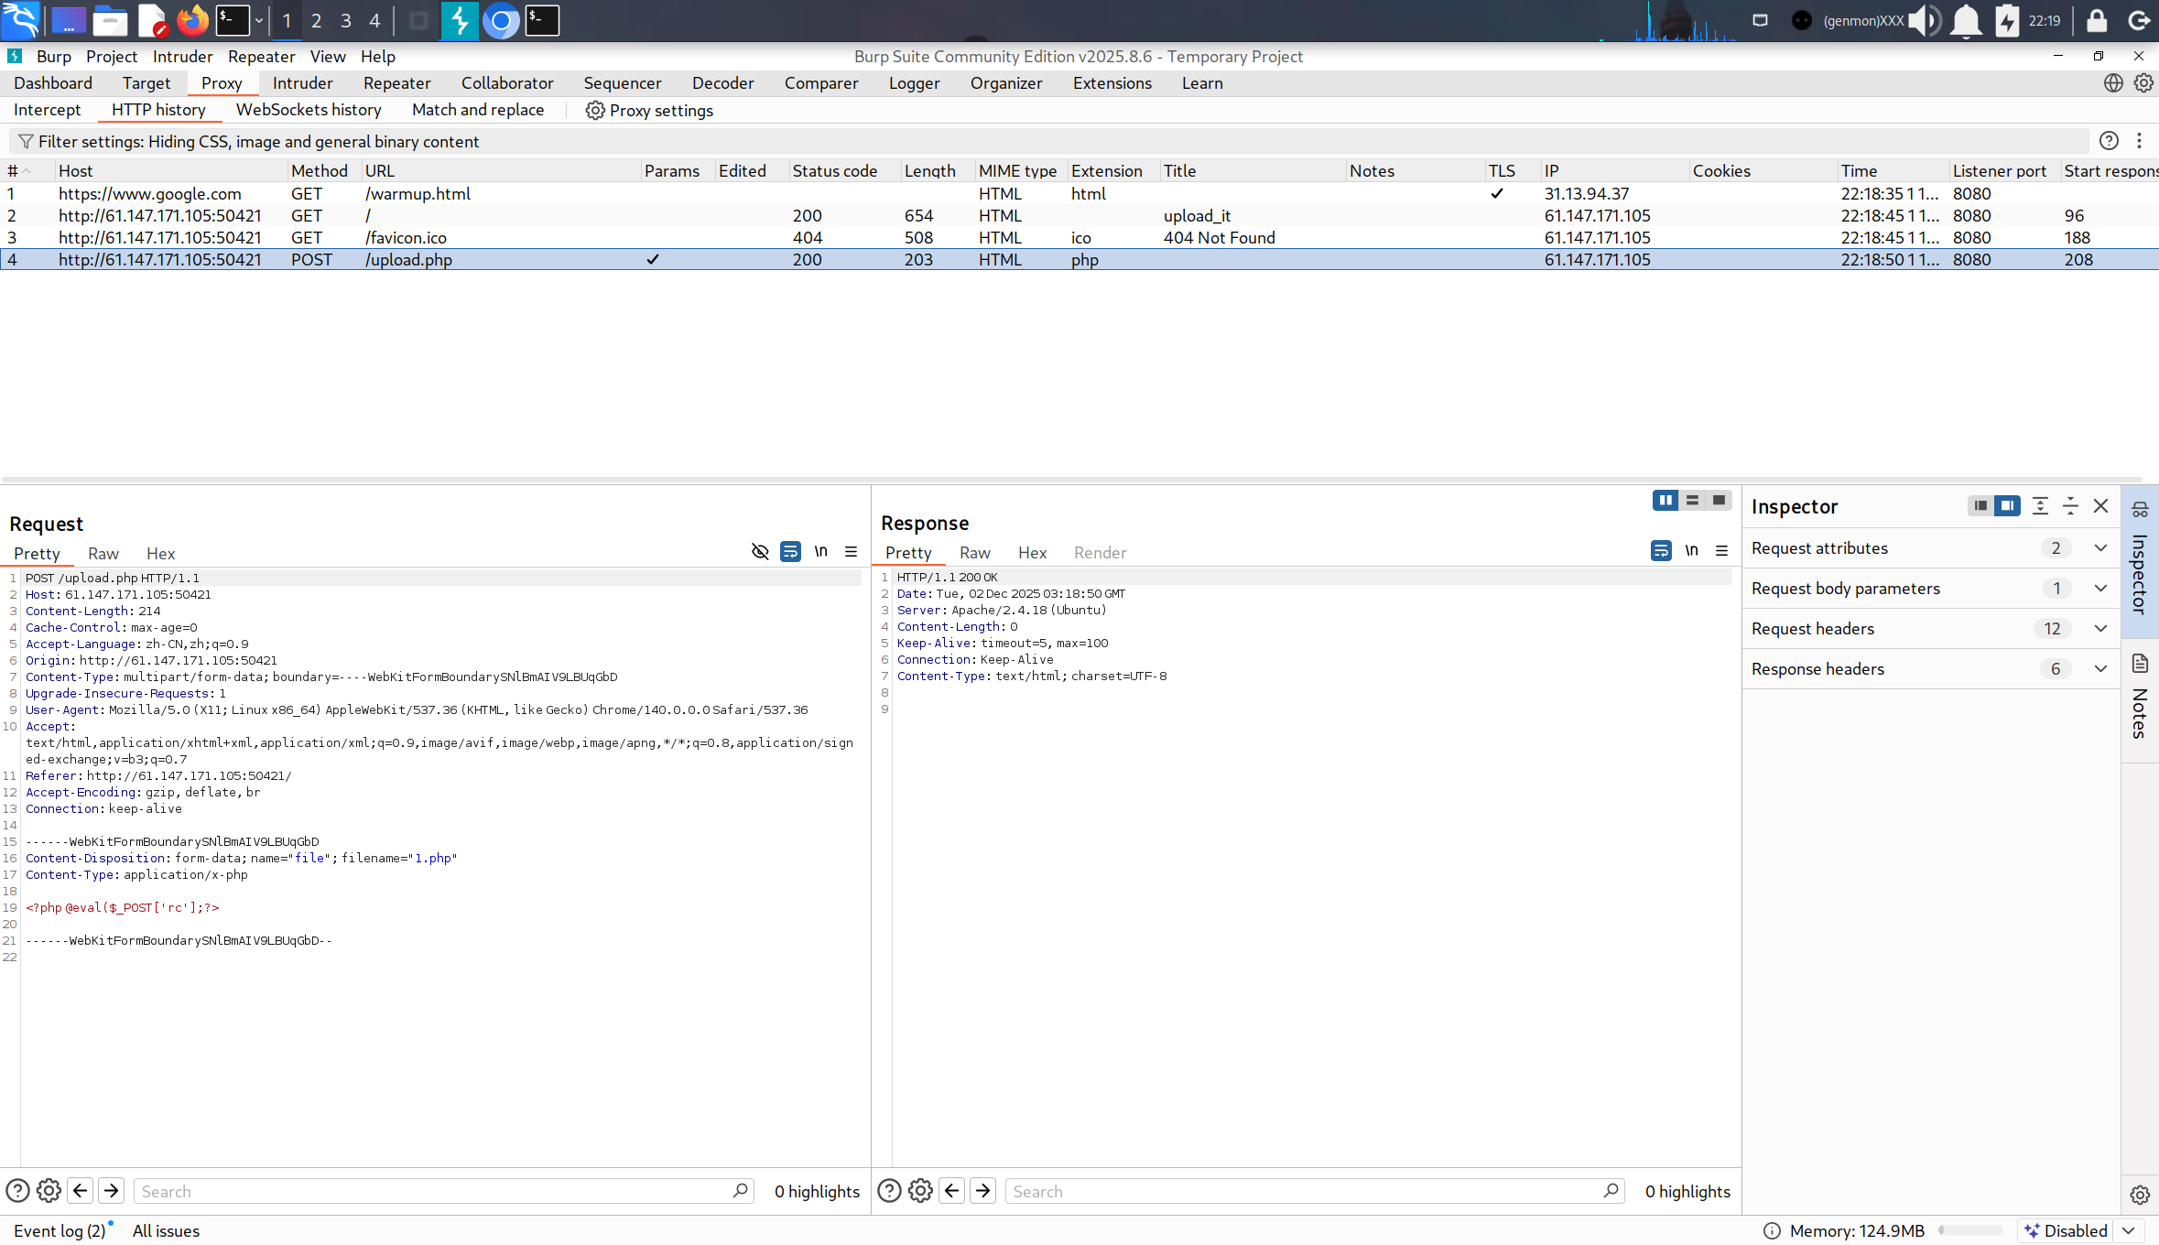Expand Request attributes section
The height and width of the screenshot is (1245, 2159).
click(2100, 548)
